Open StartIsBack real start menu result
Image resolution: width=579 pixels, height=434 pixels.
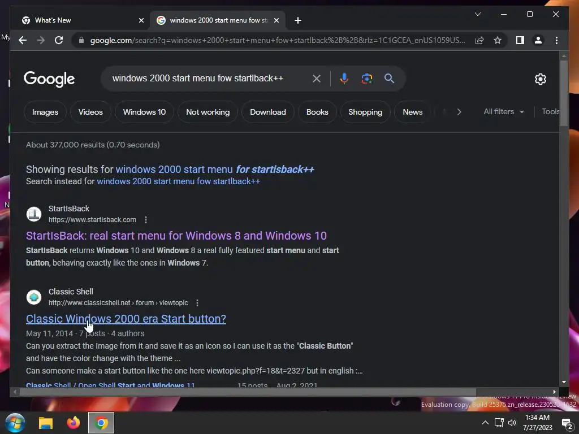[x=176, y=236]
